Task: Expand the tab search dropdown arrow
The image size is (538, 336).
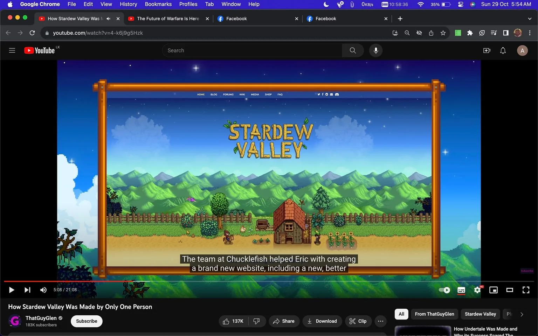Action: click(530, 19)
